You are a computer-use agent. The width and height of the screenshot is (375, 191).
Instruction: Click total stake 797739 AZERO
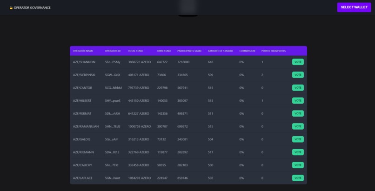click(x=139, y=88)
